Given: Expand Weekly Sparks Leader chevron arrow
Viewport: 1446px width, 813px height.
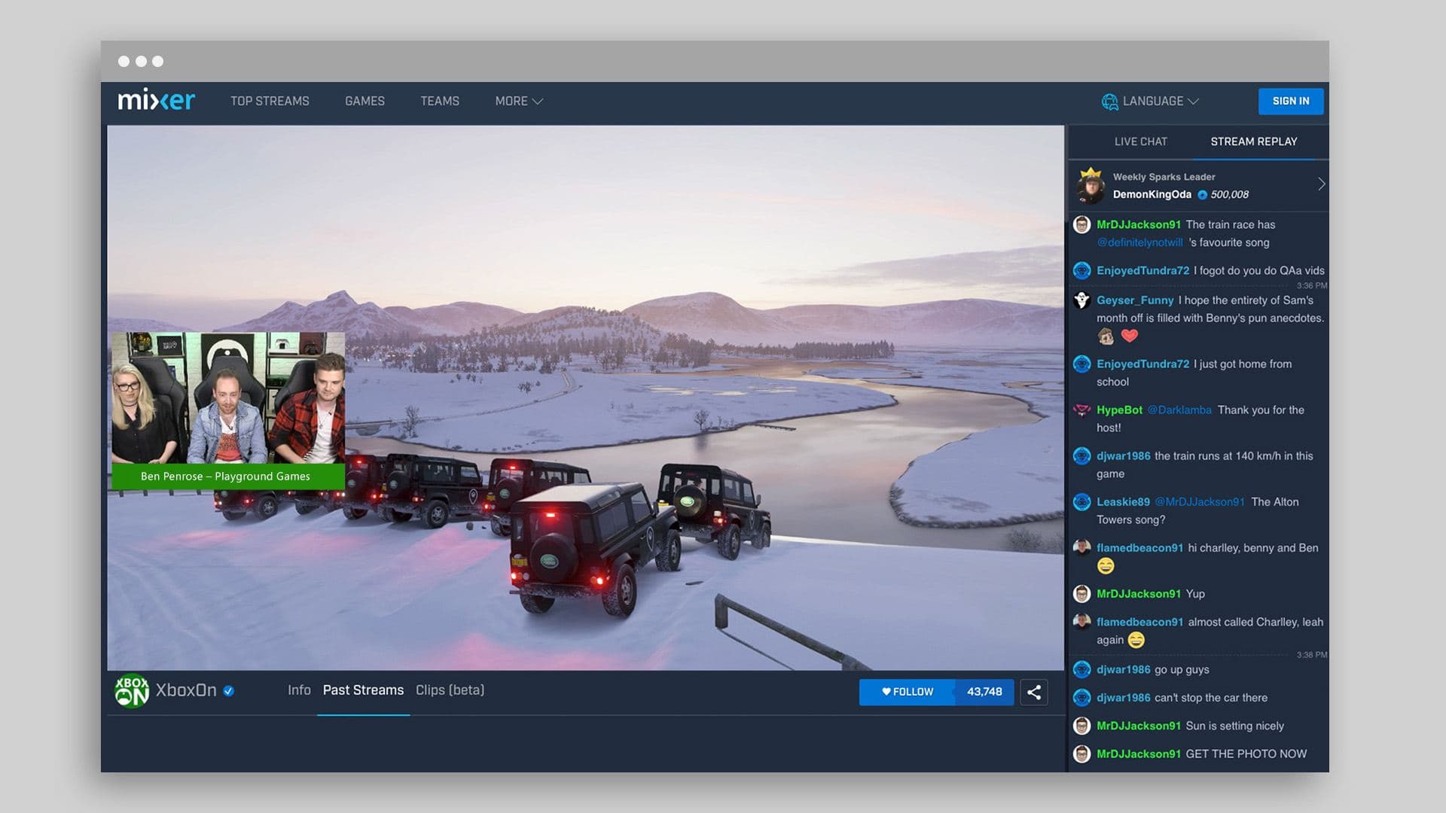Looking at the screenshot, I should [x=1321, y=184].
